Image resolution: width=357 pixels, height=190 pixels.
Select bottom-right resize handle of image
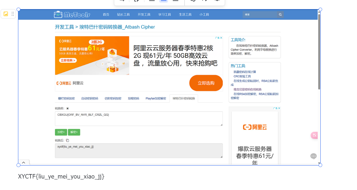pyautogui.click(x=320, y=165)
